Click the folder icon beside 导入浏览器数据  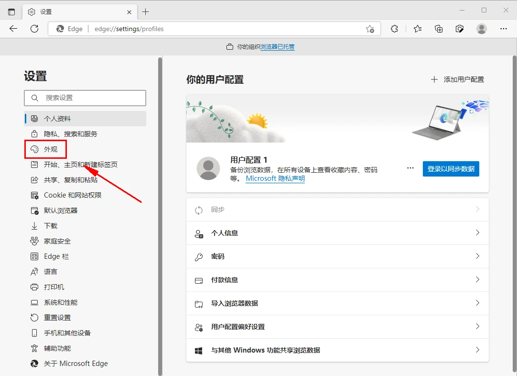(x=199, y=304)
